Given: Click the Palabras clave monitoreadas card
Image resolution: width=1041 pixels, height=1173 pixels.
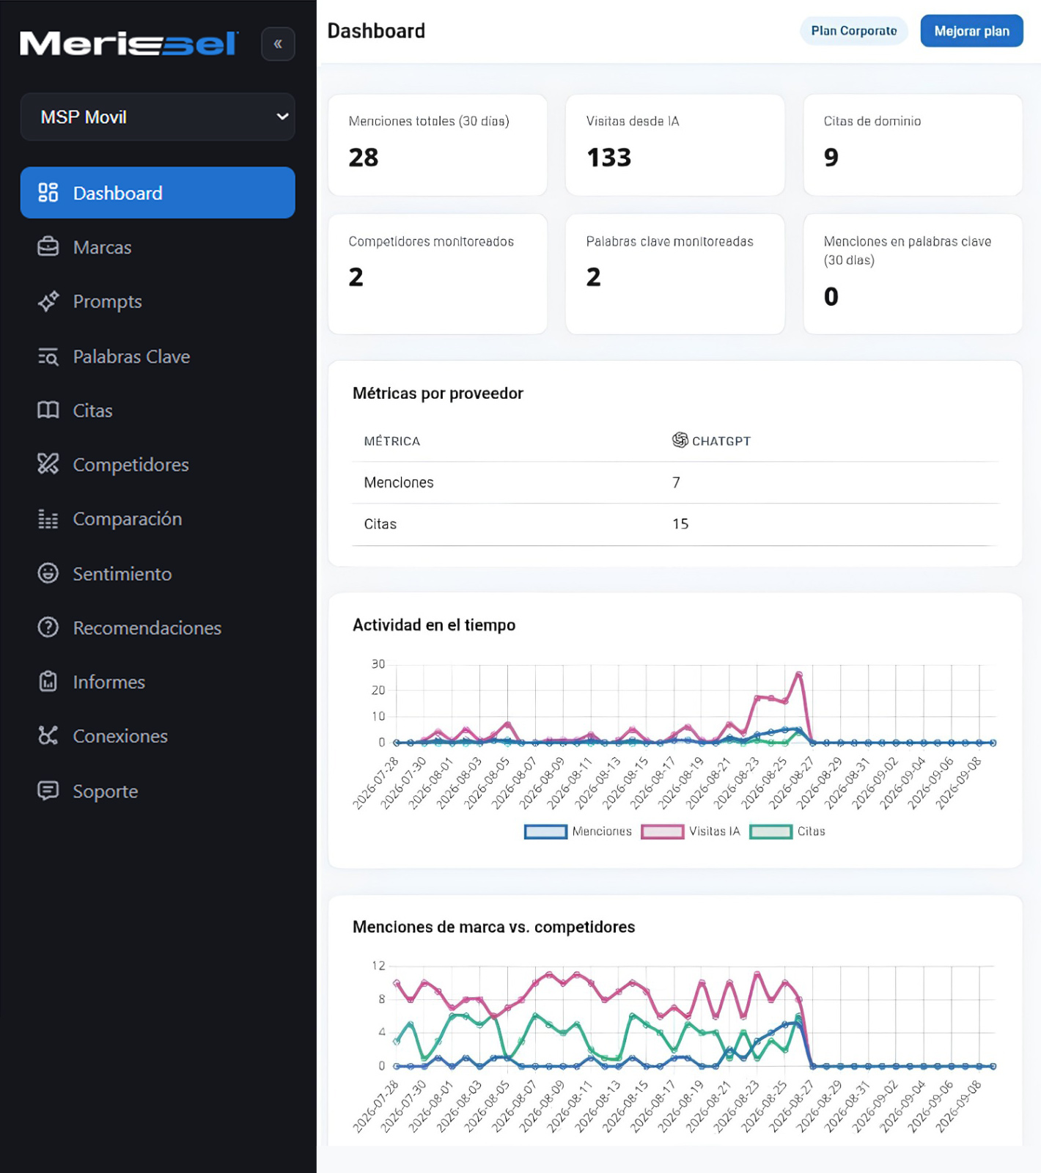Looking at the screenshot, I should 675,274.
